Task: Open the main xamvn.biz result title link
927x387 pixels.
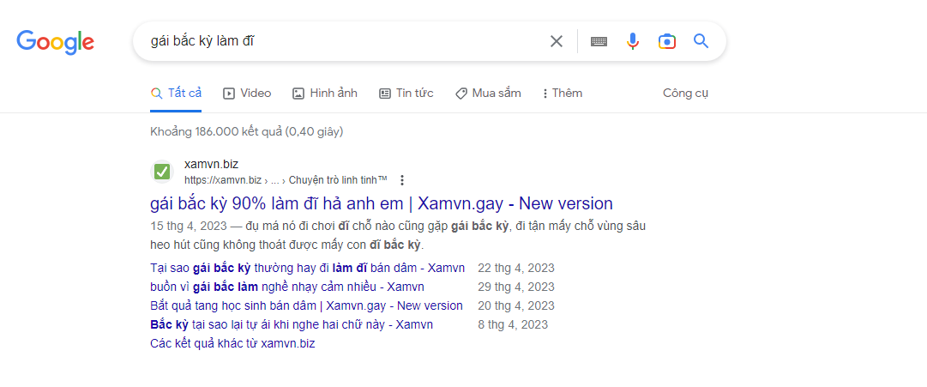Action: [x=381, y=203]
